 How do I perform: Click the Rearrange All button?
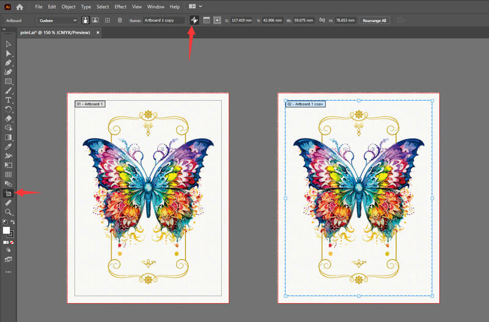(x=375, y=21)
